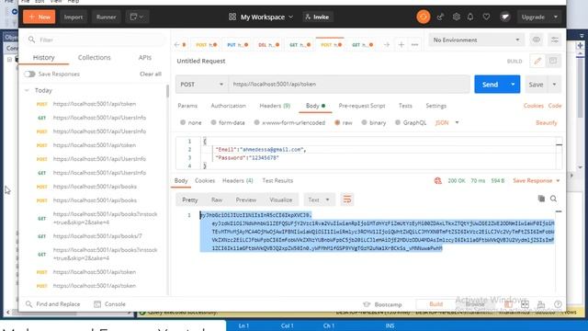The height and width of the screenshot is (331, 588).
Task: Open the response Cookies tab
Action: [205, 181]
